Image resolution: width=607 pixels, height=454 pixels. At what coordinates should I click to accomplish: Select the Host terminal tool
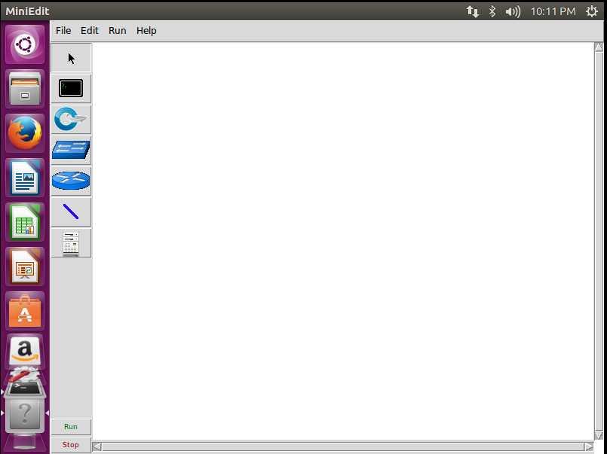pyautogui.click(x=71, y=89)
